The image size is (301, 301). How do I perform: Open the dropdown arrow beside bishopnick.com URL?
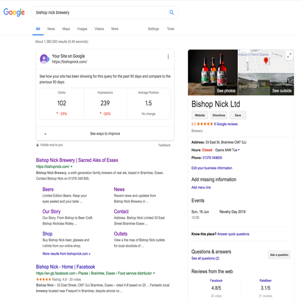pos(72,167)
